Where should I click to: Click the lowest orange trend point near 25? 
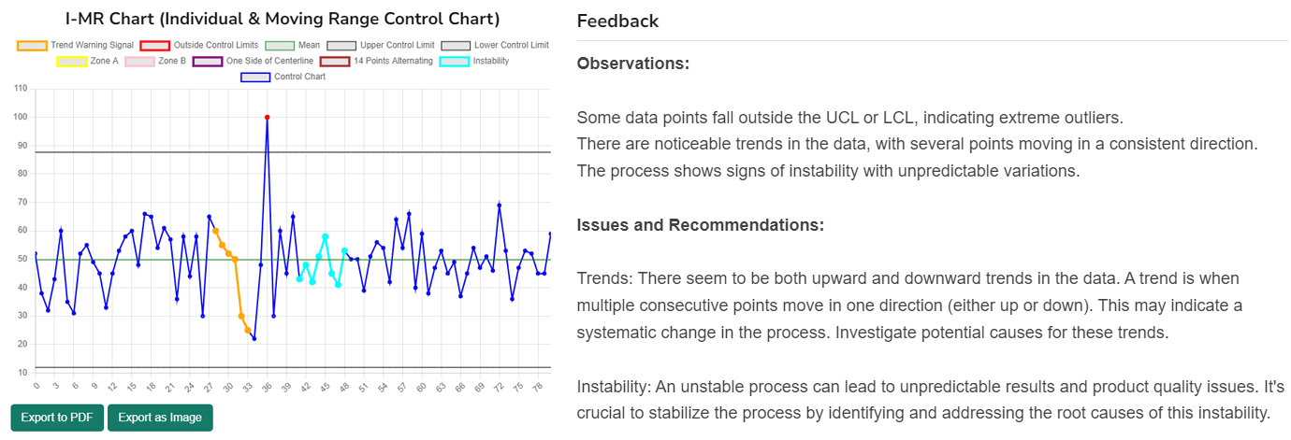[x=248, y=331]
